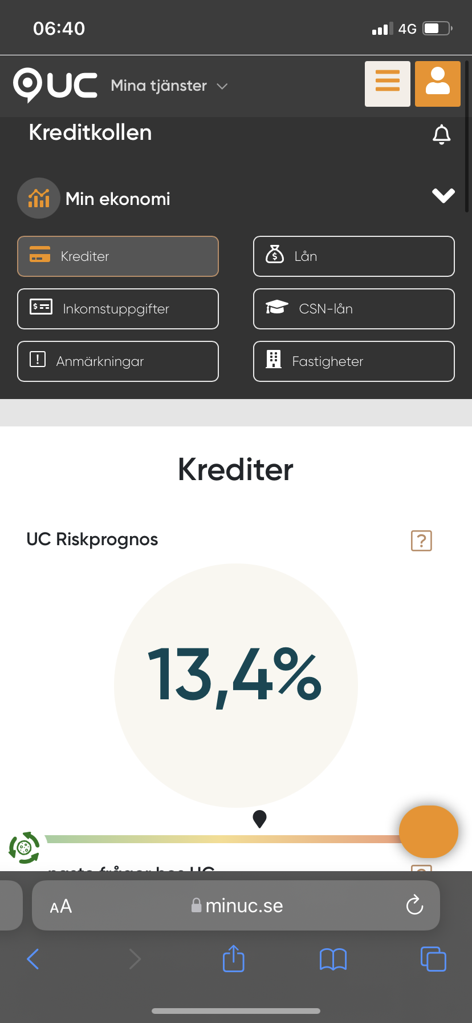Open Inkomstuppgifter section
Viewport: 472px width, 1023px height.
pos(118,309)
